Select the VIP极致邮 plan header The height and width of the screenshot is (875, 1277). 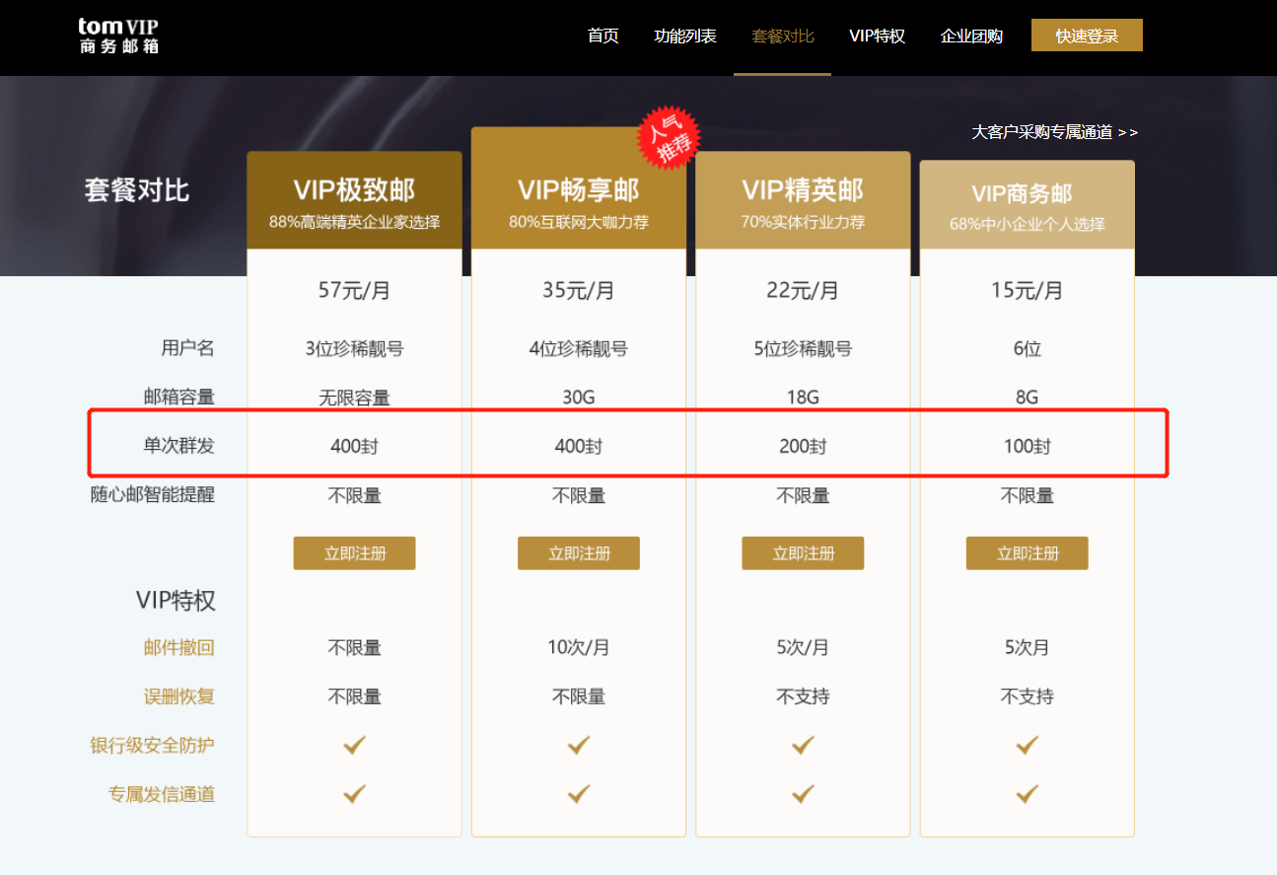pos(354,200)
